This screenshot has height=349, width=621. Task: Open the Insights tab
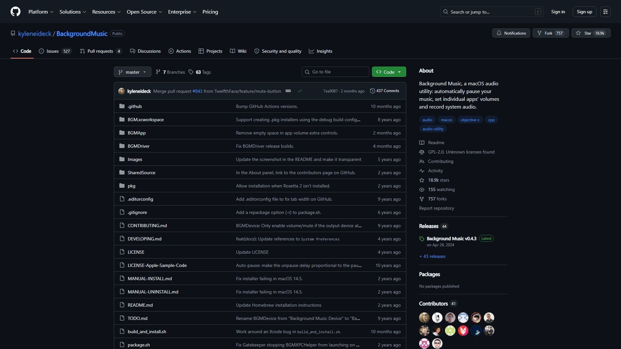click(x=321, y=51)
